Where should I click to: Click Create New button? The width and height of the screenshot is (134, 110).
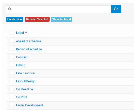(15, 19)
